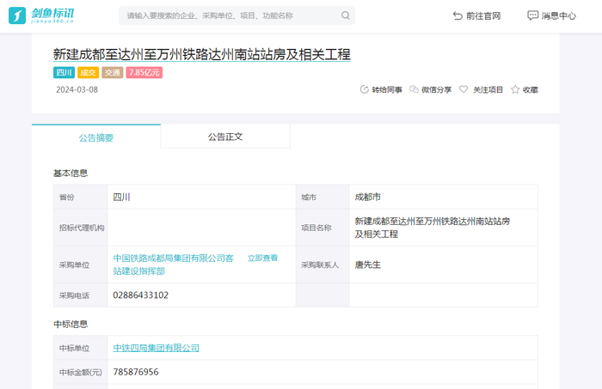The width and height of the screenshot is (602, 389).
Task: Click the 招标代理机构 label cell
Action: [81, 228]
